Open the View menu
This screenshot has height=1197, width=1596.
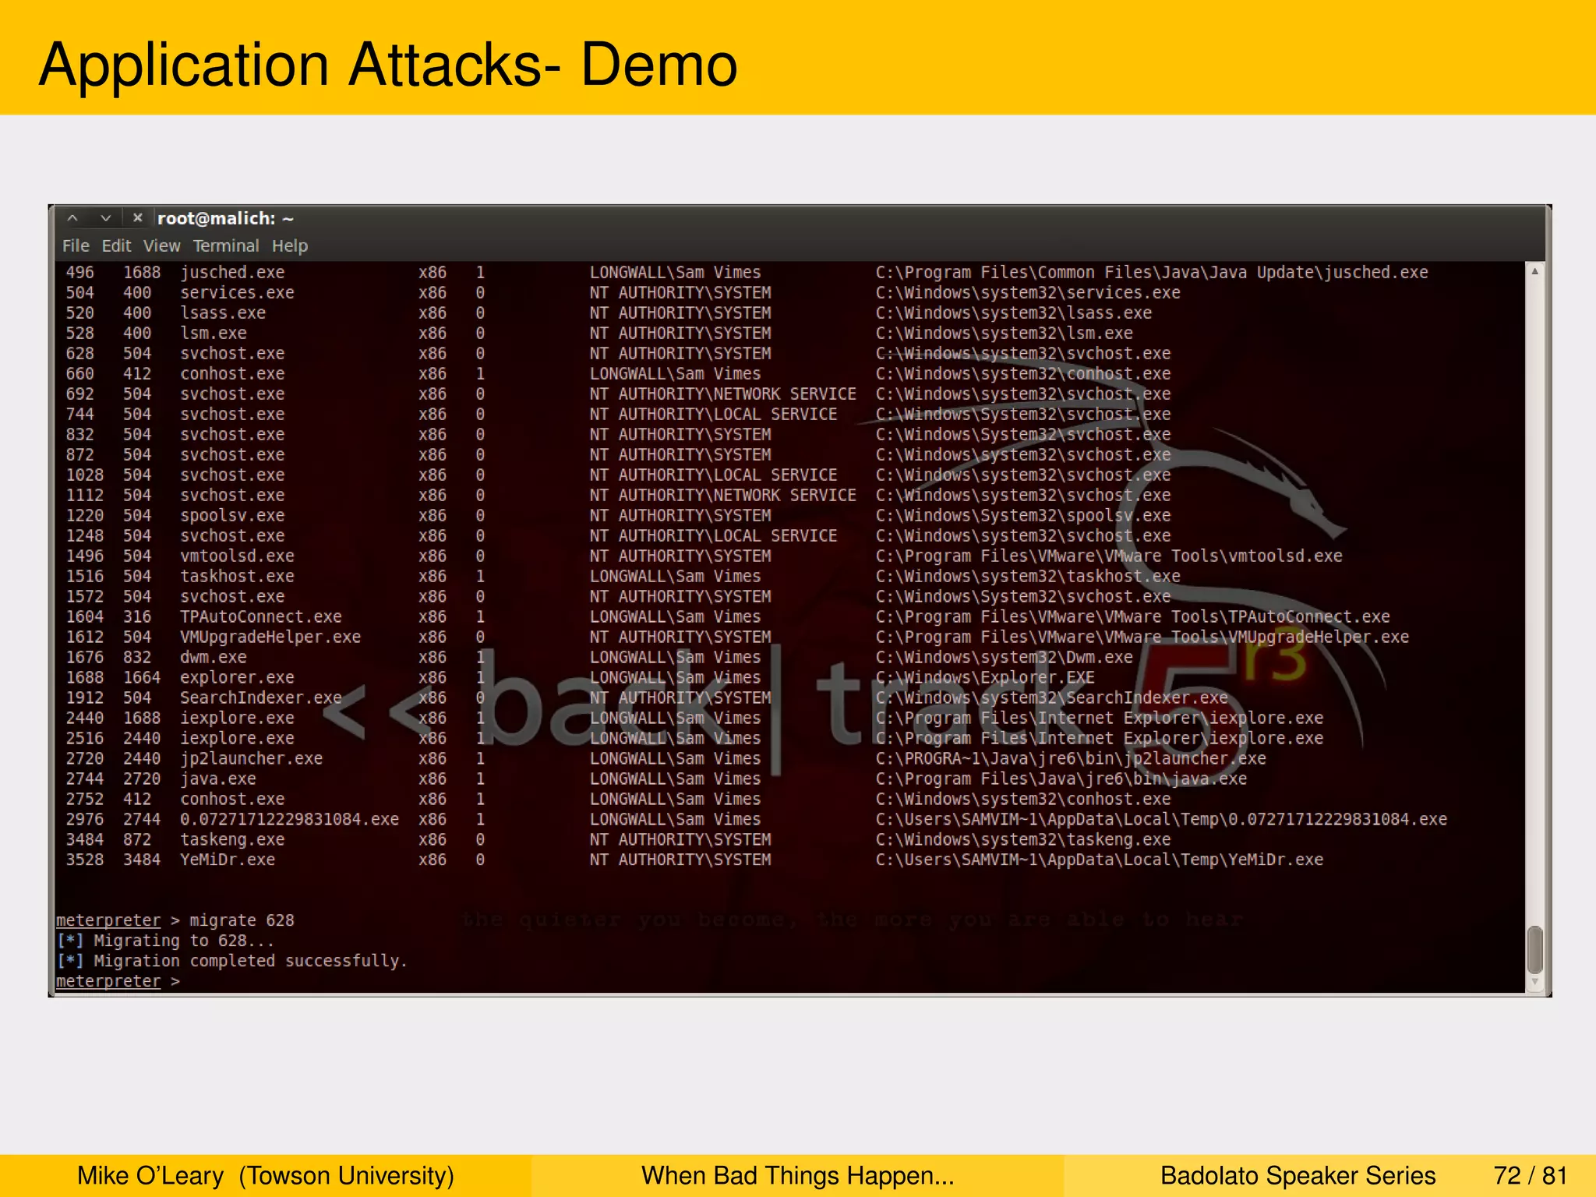(161, 245)
